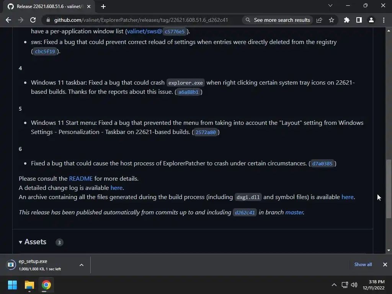This screenshot has width=392, height=294.
Task: Click Chrome taskbar icon
Action: point(46,285)
